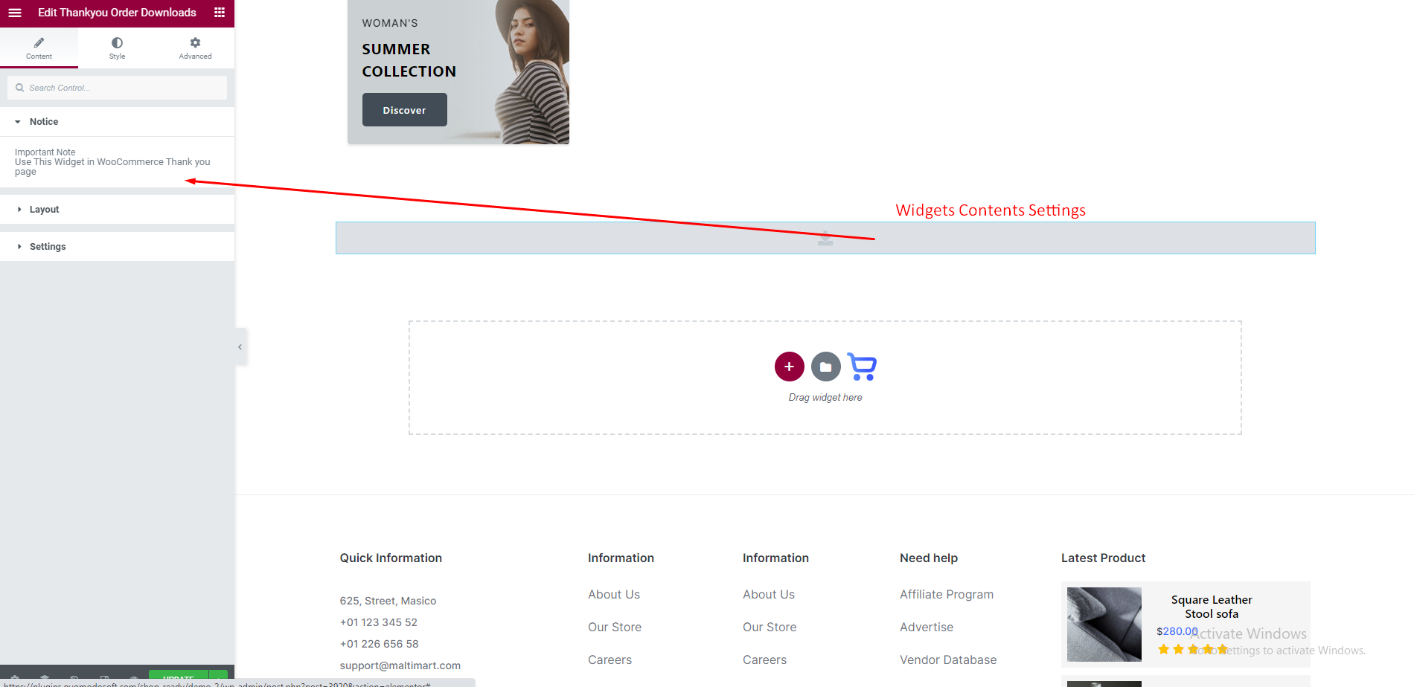Collapse the editor side panel arrow

pyautogui.click(x=240, y=347)
